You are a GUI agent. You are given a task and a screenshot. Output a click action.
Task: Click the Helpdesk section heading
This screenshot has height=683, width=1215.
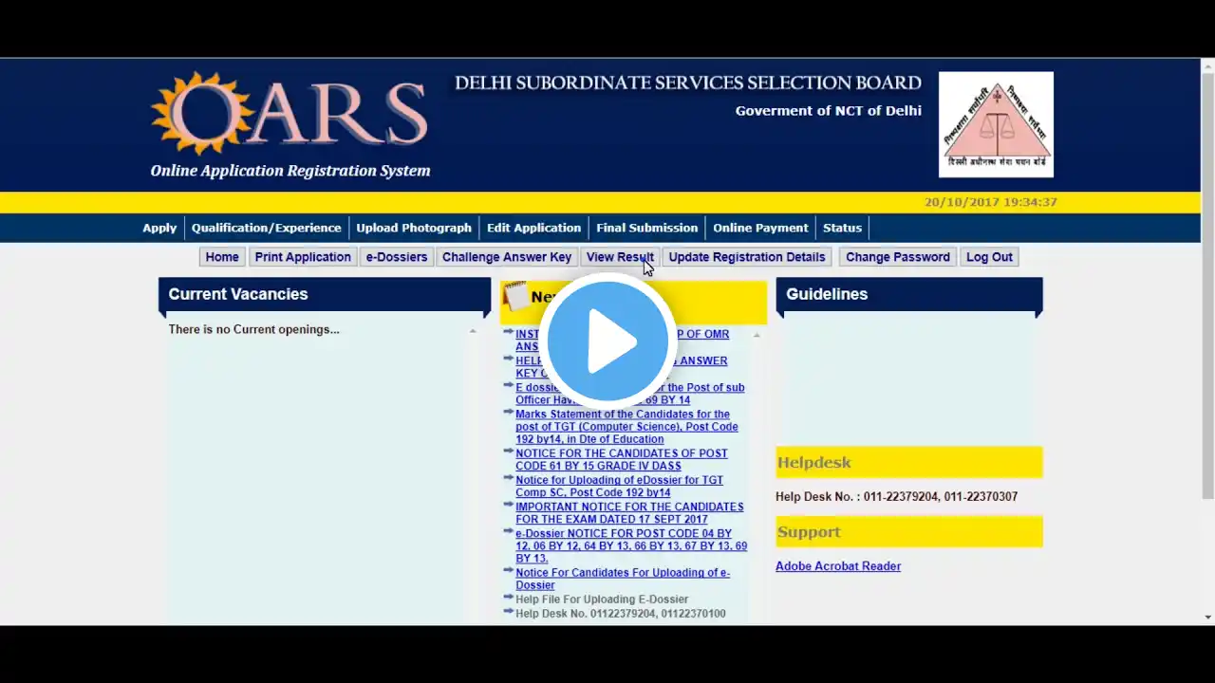point(814,462)
